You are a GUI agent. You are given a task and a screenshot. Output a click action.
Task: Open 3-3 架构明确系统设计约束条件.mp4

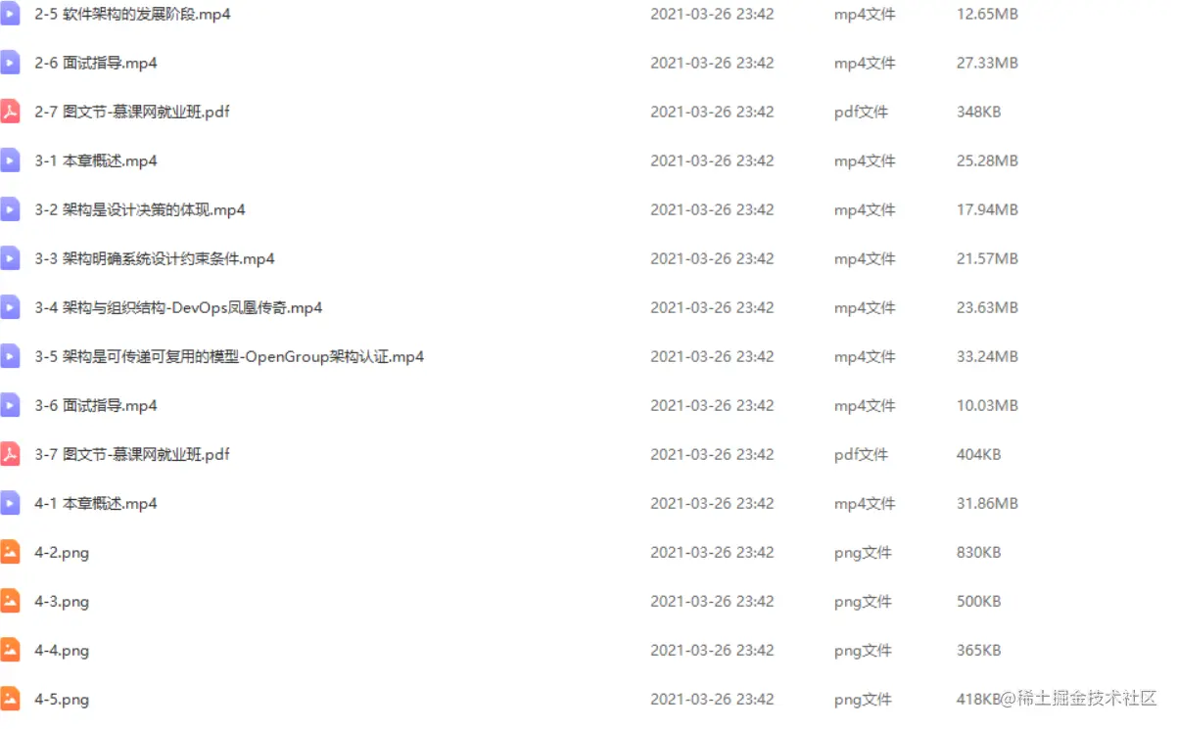click(x=155, y=258)
